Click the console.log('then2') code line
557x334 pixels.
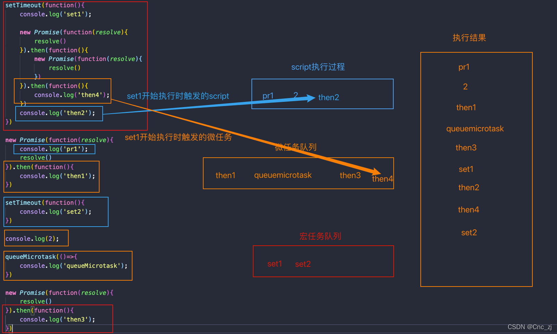(x=57, y=113)
